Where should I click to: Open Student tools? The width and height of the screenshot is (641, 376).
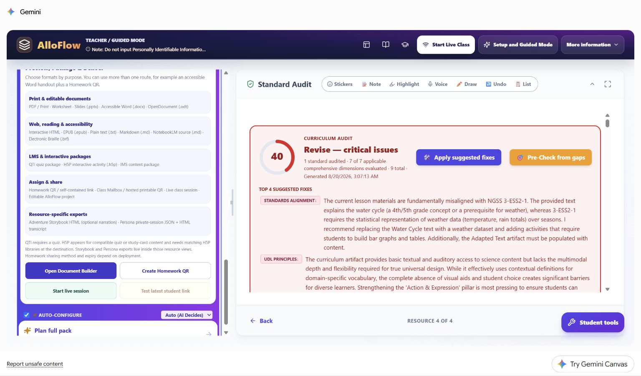[593, 322]
